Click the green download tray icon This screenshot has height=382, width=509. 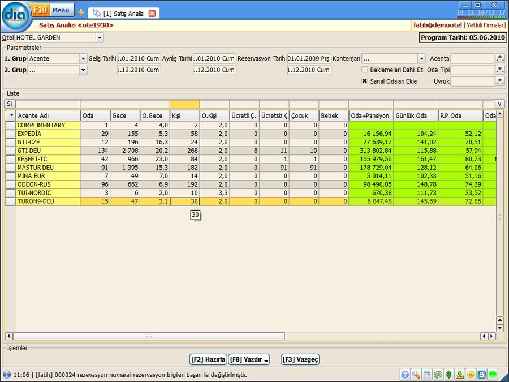tap(460, 375)
